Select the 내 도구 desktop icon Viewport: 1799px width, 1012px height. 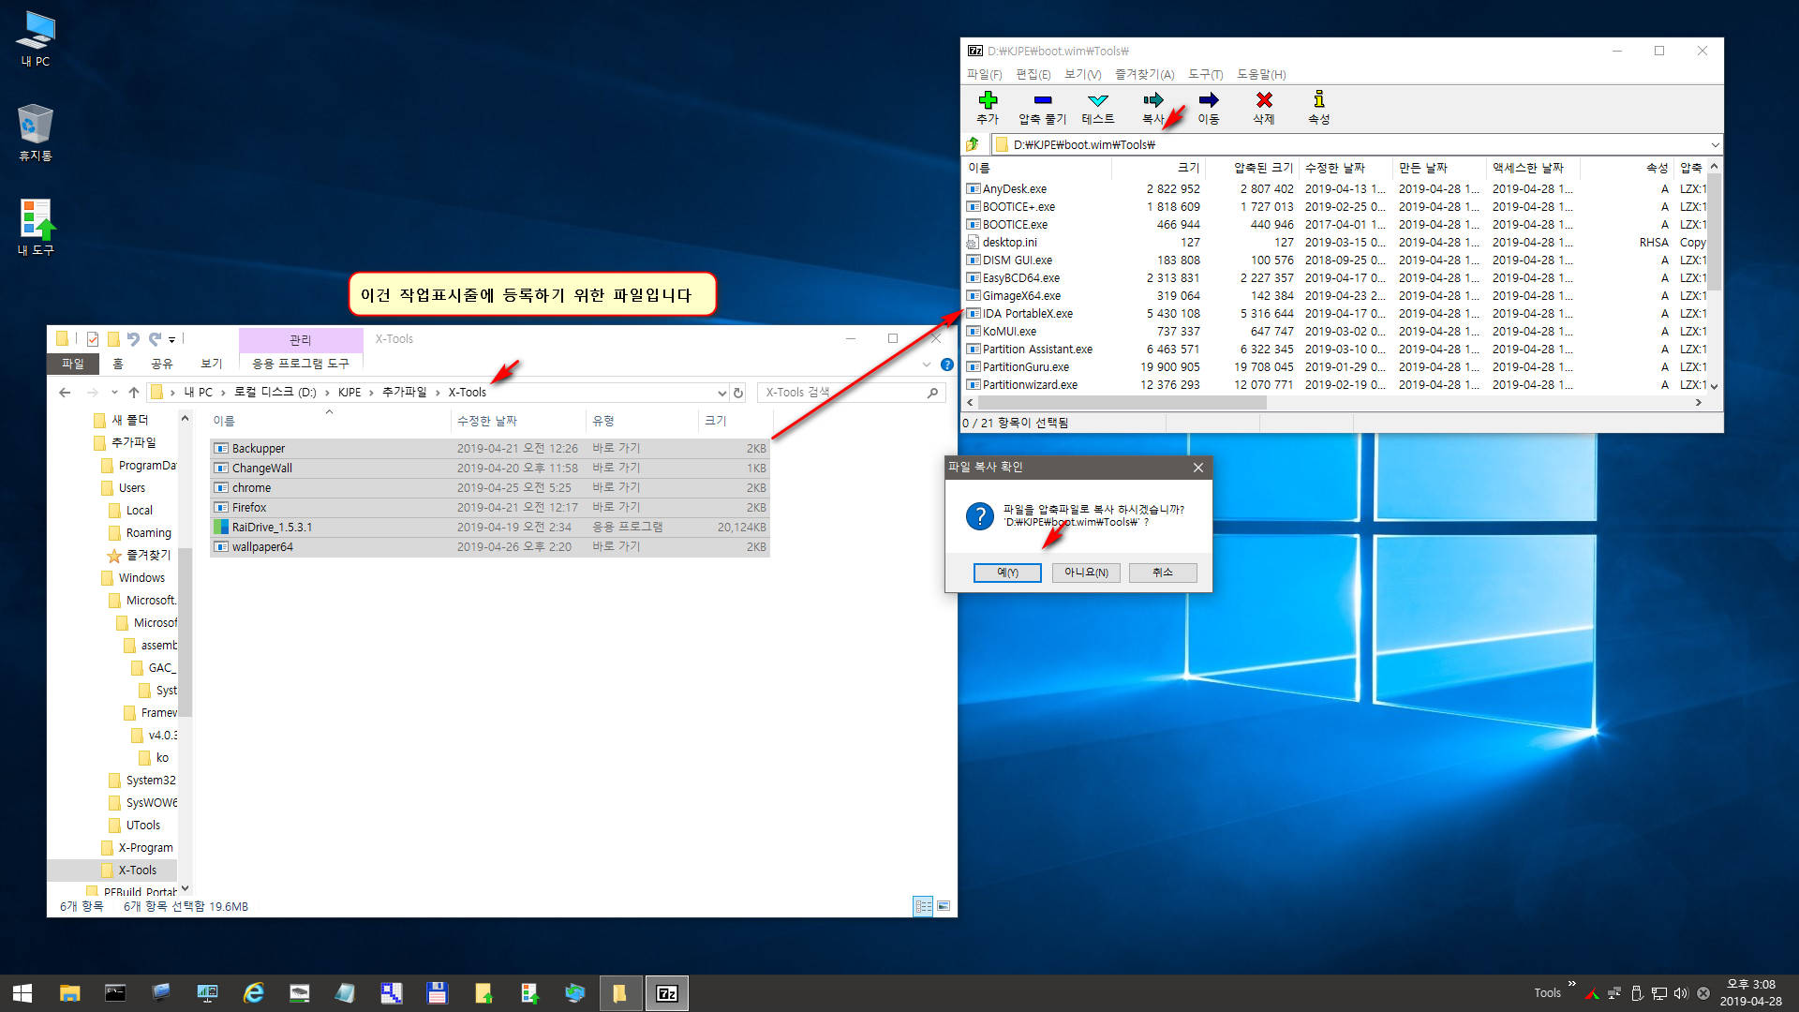[x=36, y=227]
